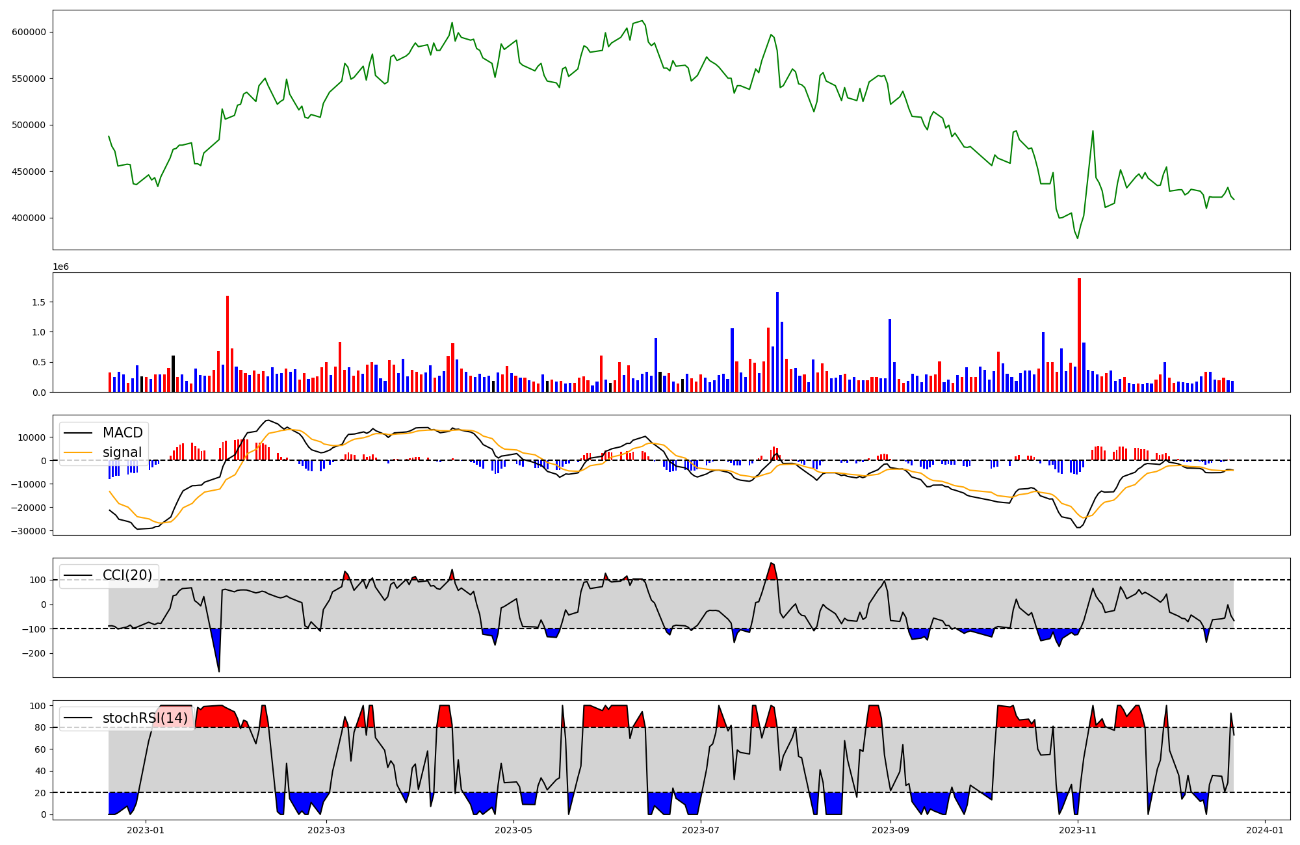The height and width of the screenshot is (845, 1300).
Task: Click the 2023-01 x-axis date label
Action: coord(145,830)
